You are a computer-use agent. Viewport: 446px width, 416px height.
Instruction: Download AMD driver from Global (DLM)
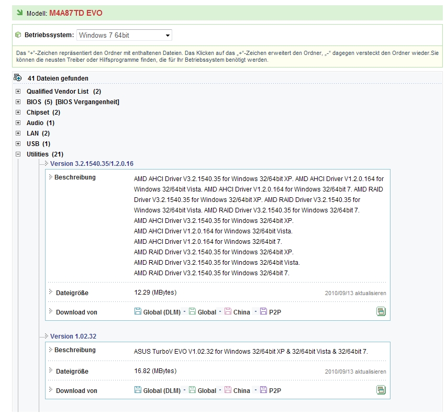(162, 312)
